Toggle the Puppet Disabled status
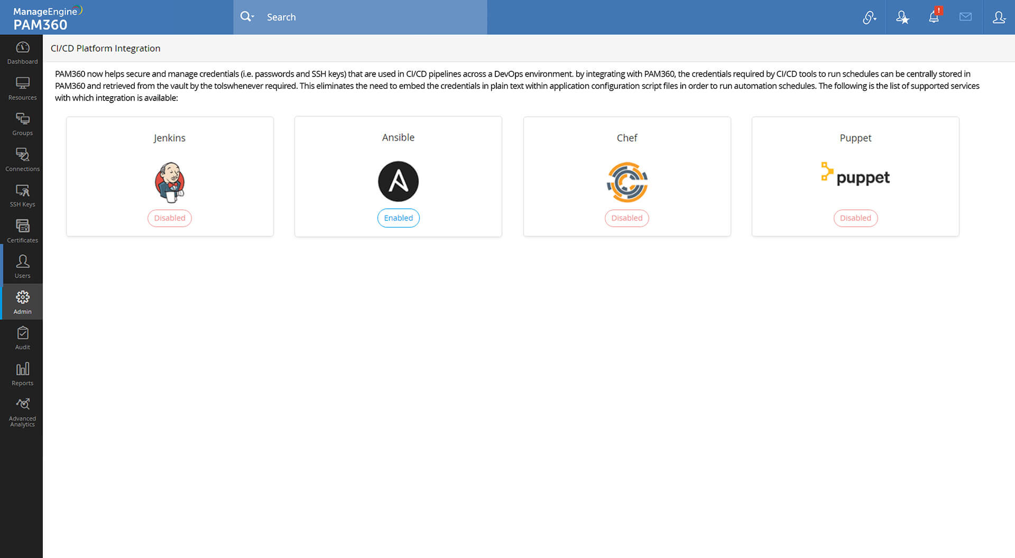Image resolution: width=1015 pixels, height=558 pixels. click(x=855, y=218)
